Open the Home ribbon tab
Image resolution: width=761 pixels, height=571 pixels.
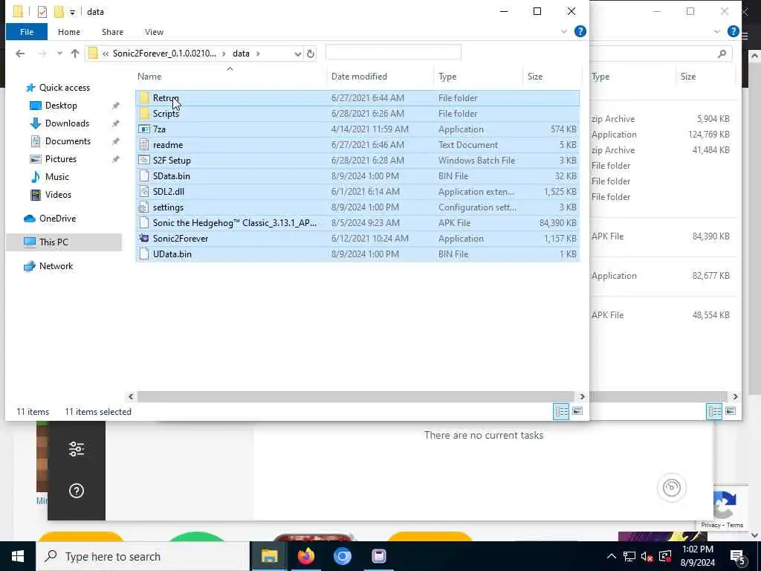click(x=69, y=31)
